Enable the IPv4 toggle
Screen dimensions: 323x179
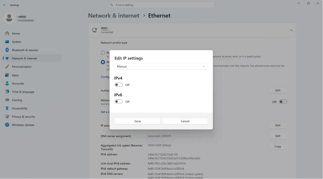pos(119,85)
